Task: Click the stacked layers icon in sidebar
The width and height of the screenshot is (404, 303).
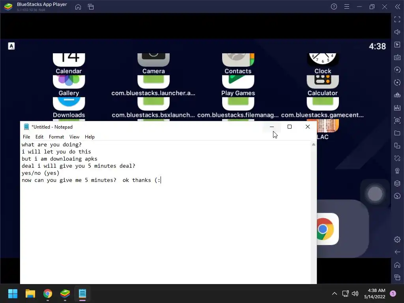Action: pyautogui.click(x=397, y=183)
